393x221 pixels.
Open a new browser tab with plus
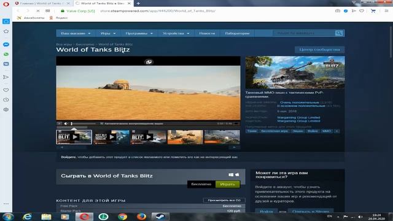[138, 4]
